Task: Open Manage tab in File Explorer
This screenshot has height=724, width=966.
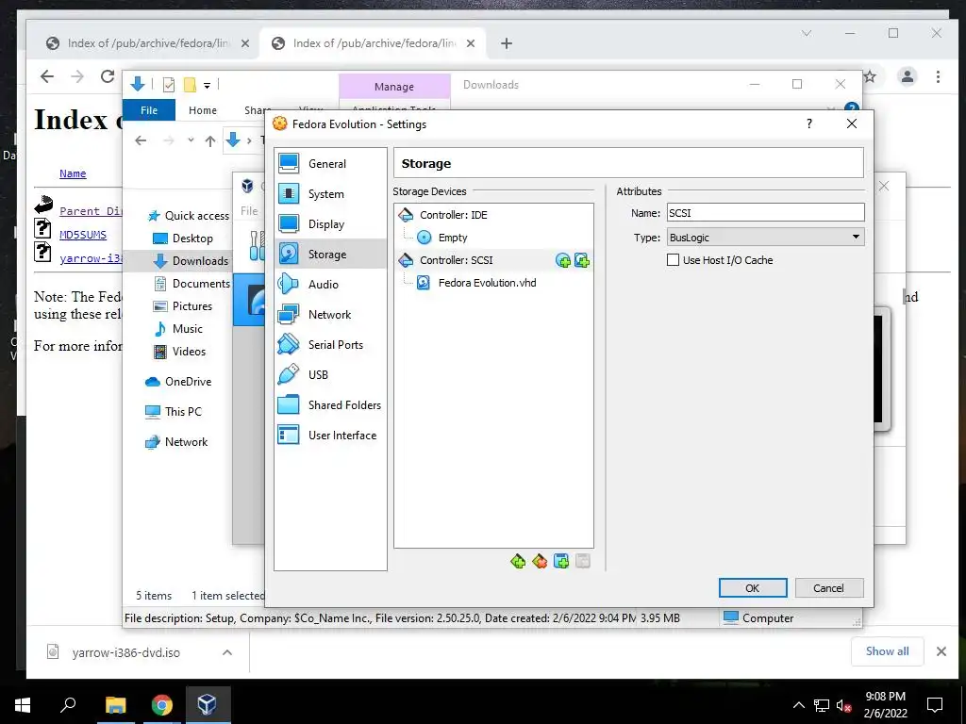Action: pyautogui.click(x=394, y=87)
